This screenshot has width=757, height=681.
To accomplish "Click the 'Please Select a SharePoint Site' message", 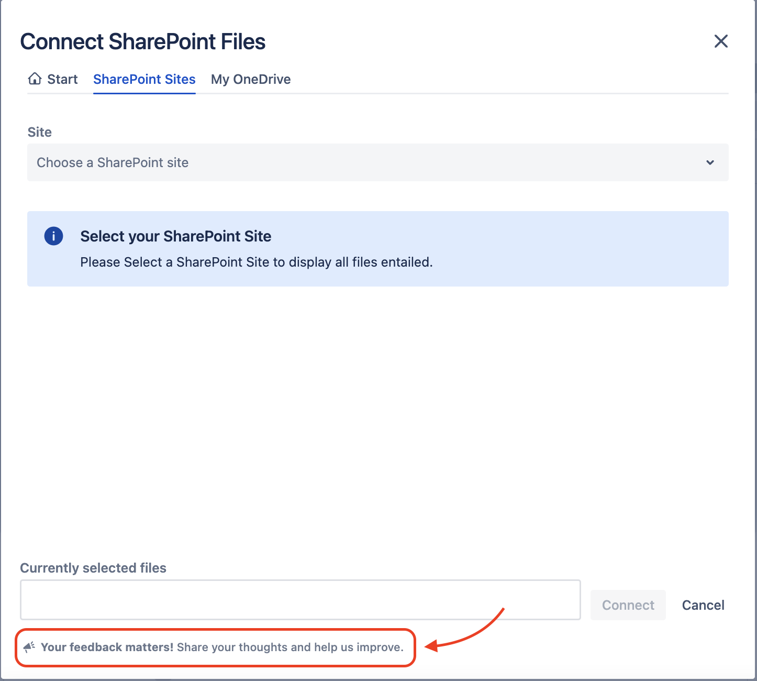I will (x=256, y=262).
